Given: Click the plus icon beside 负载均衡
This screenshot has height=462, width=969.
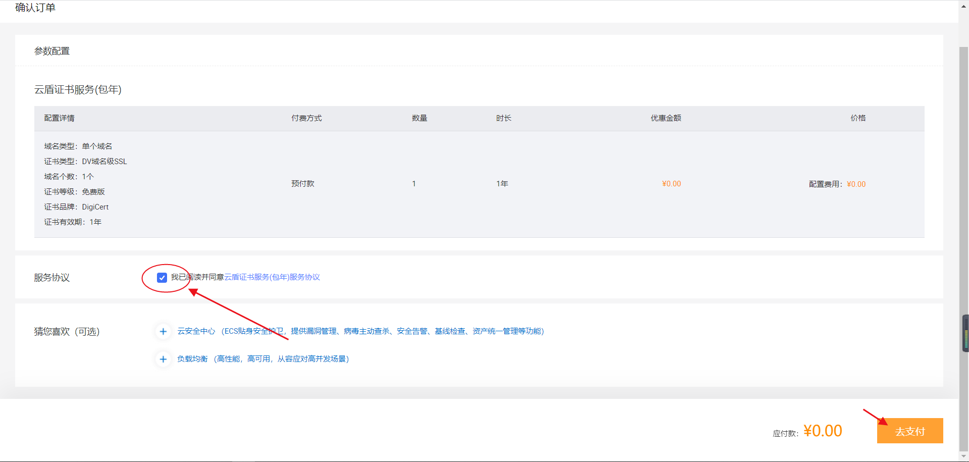Looking at the screenshot, I should coord(163,360).
